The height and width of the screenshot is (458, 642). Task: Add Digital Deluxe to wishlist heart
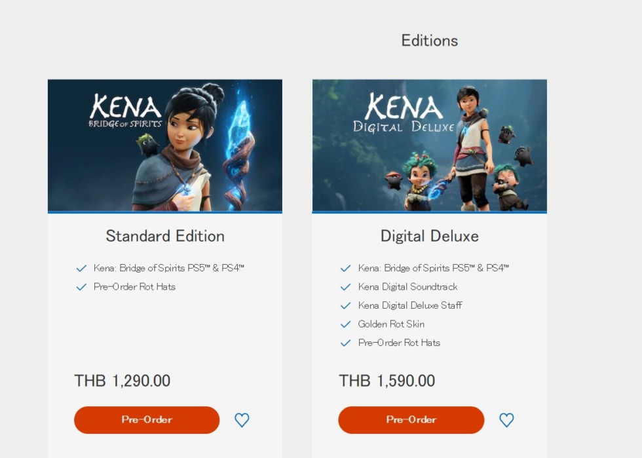(x=506, y=420)
